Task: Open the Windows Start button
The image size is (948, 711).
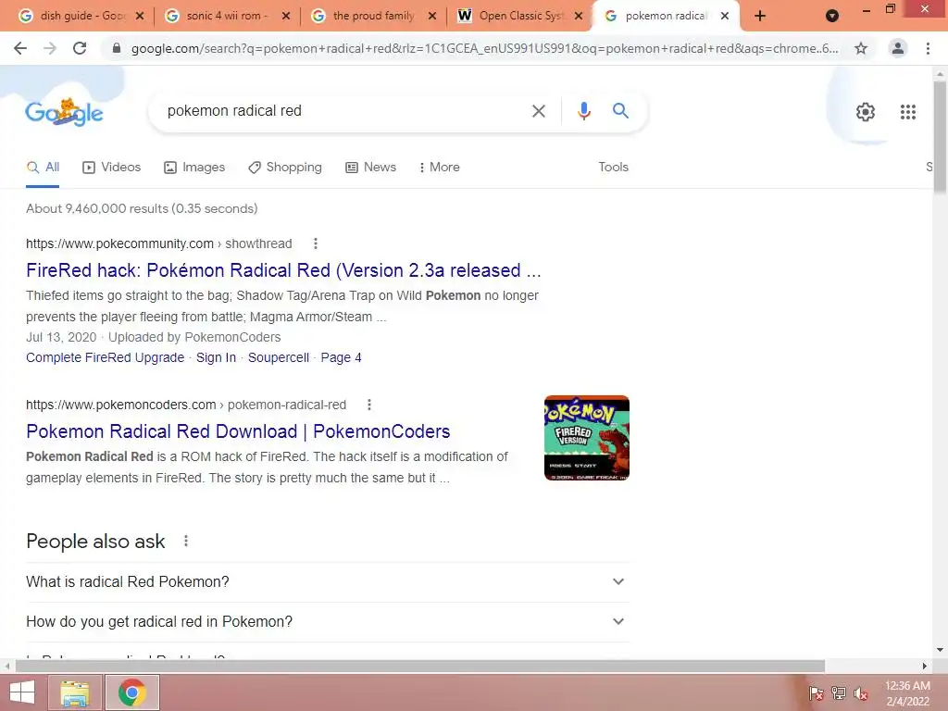Action: [22, 692]
